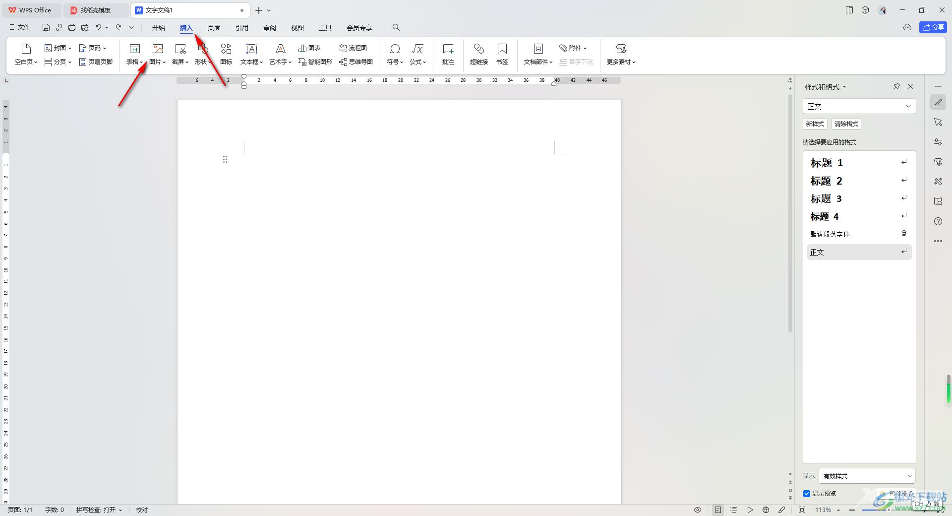Viewport: 952px width, 516px height.
Task: Insert a 公式 formula
Action: pos(417,54)
